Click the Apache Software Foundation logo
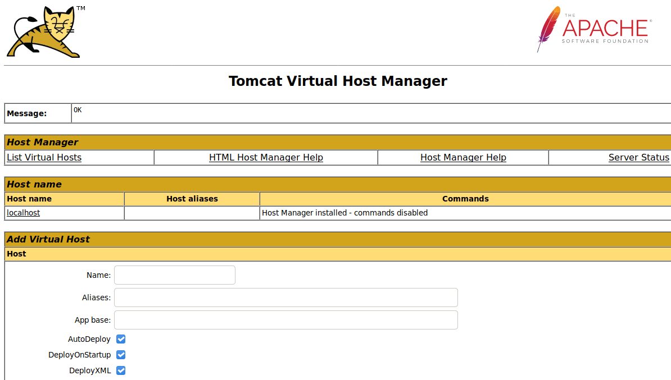Screen dimensions: 671x380 pyautogui.click(x=595, y=30)
